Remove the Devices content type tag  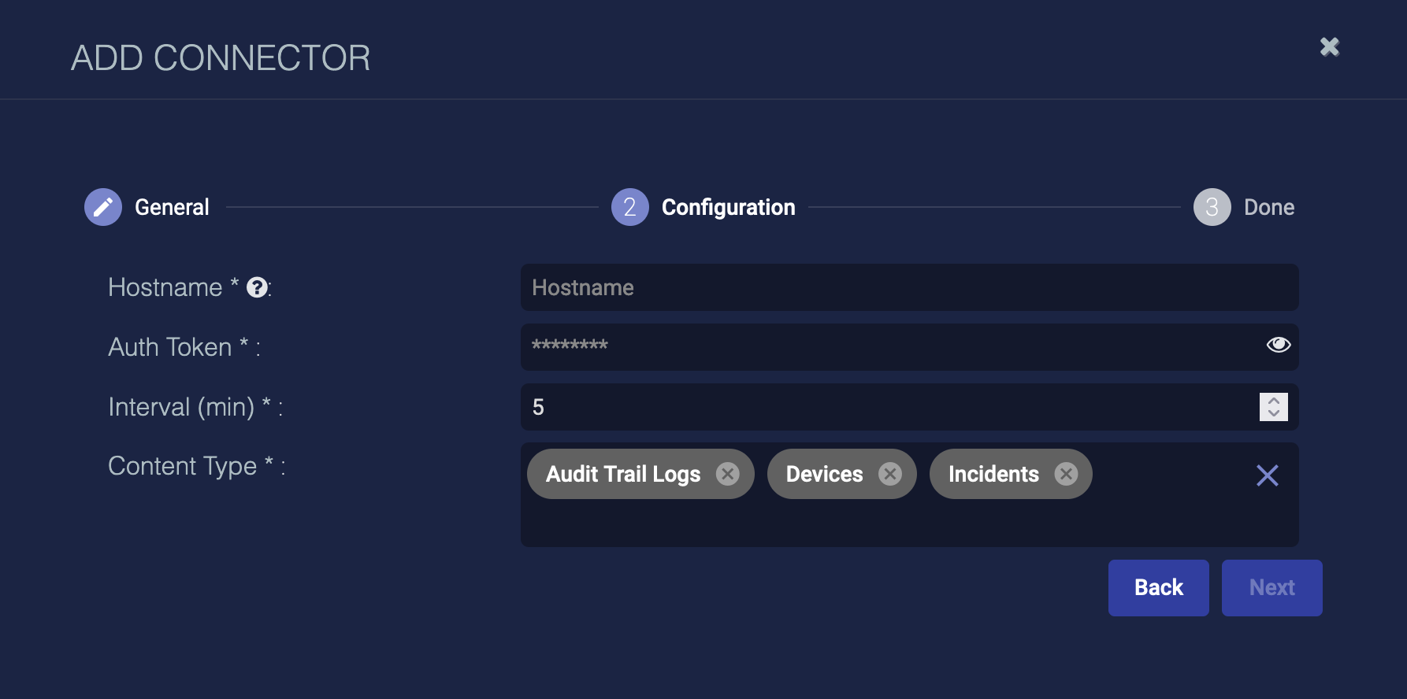tap(890, 474)
